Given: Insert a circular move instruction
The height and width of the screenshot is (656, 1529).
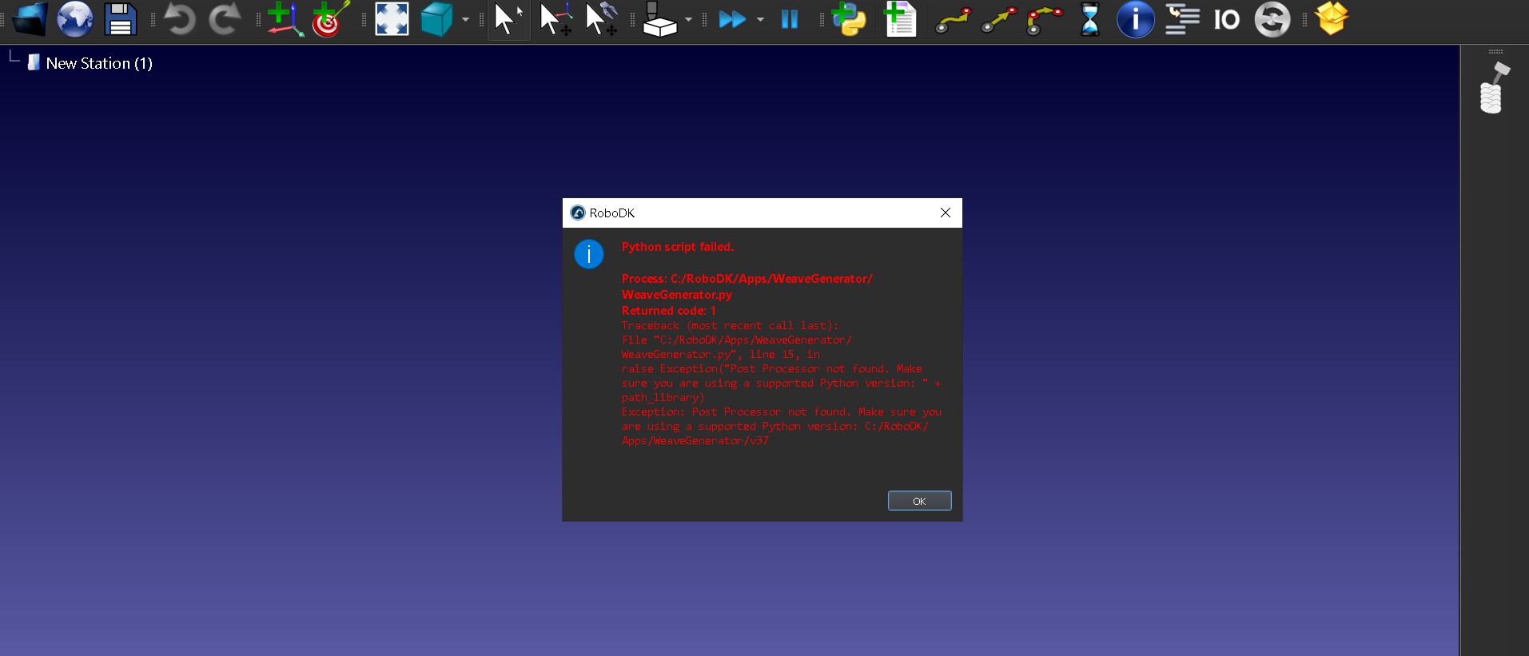Looking at the screenshot, I should [x=1045, y=21].
